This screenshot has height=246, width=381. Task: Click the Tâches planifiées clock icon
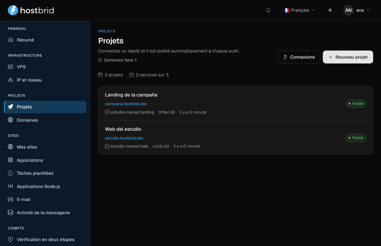[x=10, y=173]
